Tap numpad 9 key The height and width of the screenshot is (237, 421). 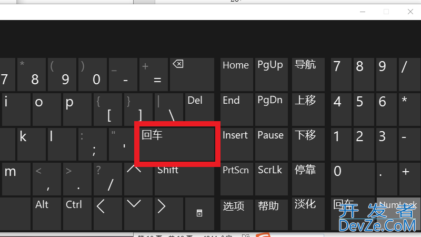(x=386, y=74)
